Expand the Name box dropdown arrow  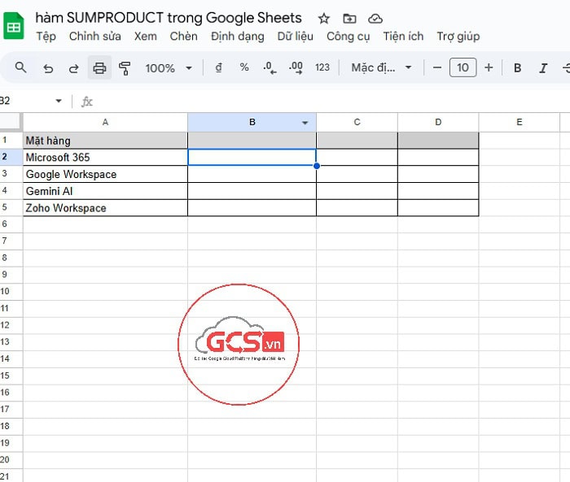click(59, 101)
